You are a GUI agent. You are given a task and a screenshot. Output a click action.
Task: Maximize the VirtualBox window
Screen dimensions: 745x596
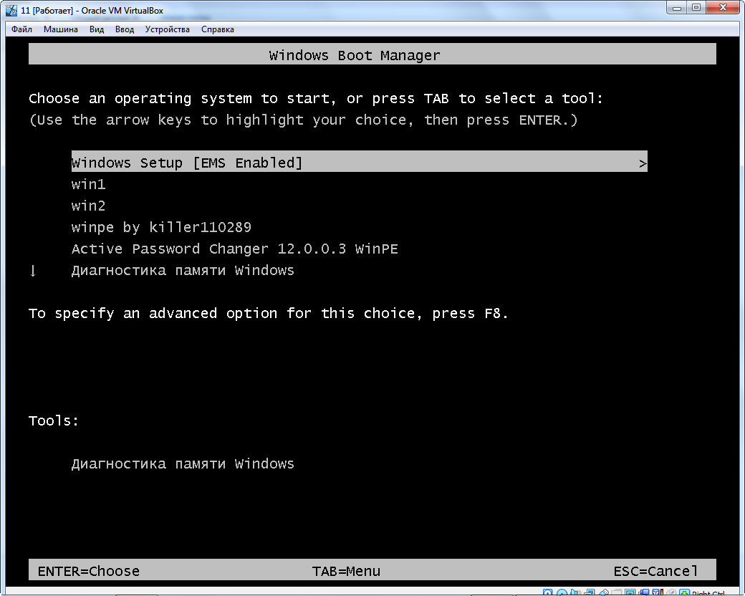(x=696, y=8)
